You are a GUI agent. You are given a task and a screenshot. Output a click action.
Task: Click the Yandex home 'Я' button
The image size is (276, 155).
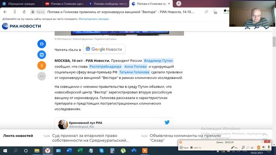[15, 12]
